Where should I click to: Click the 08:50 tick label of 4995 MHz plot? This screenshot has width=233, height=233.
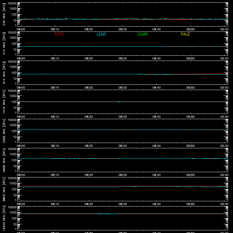coord(190,175)
